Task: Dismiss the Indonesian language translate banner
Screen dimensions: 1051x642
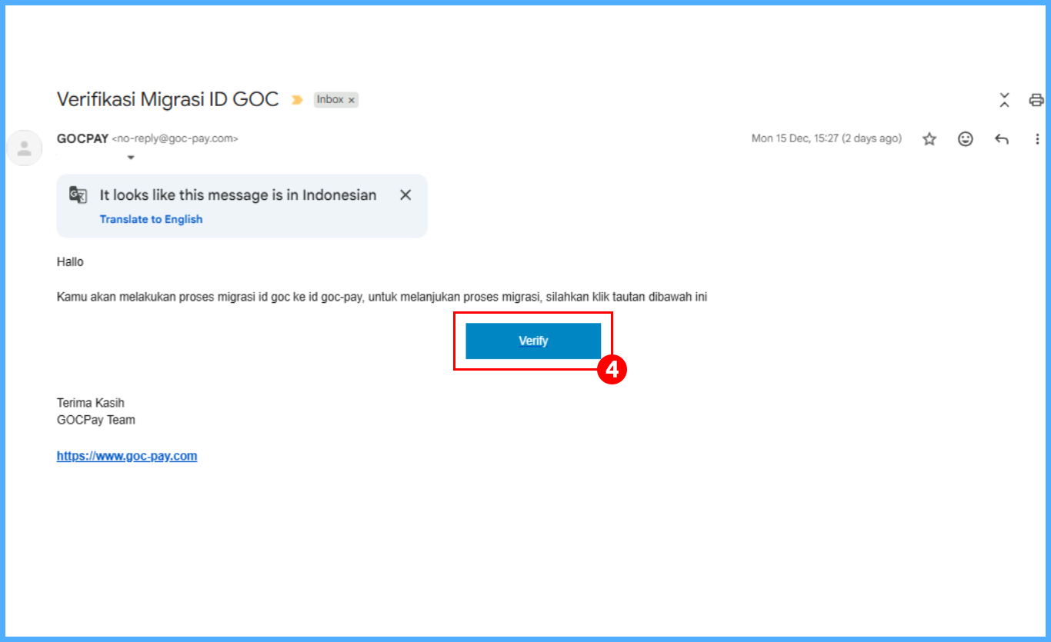Action: pyautogui.click(x=405, y=195)
